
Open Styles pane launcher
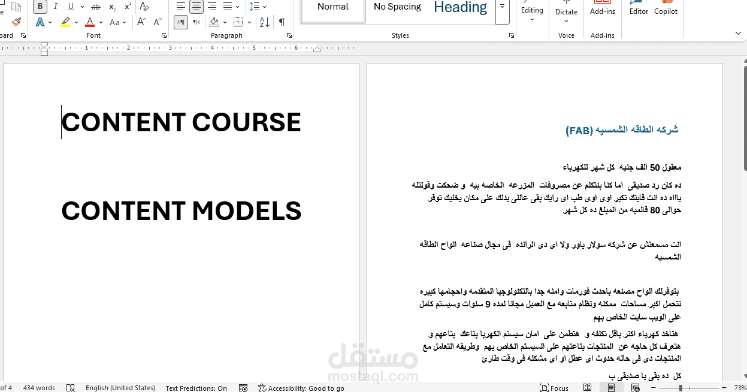[x=512, y=36]
